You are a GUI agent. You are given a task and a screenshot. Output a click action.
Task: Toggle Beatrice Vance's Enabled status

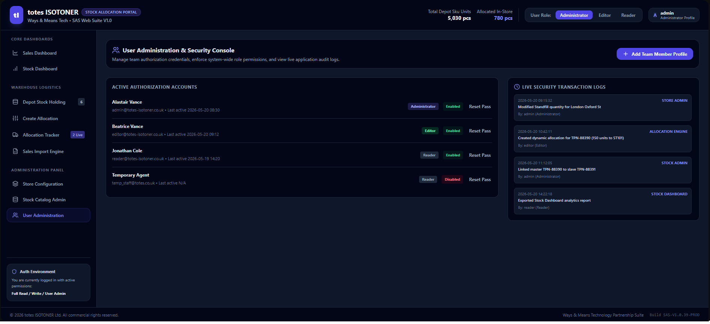[x=453, y=131]
